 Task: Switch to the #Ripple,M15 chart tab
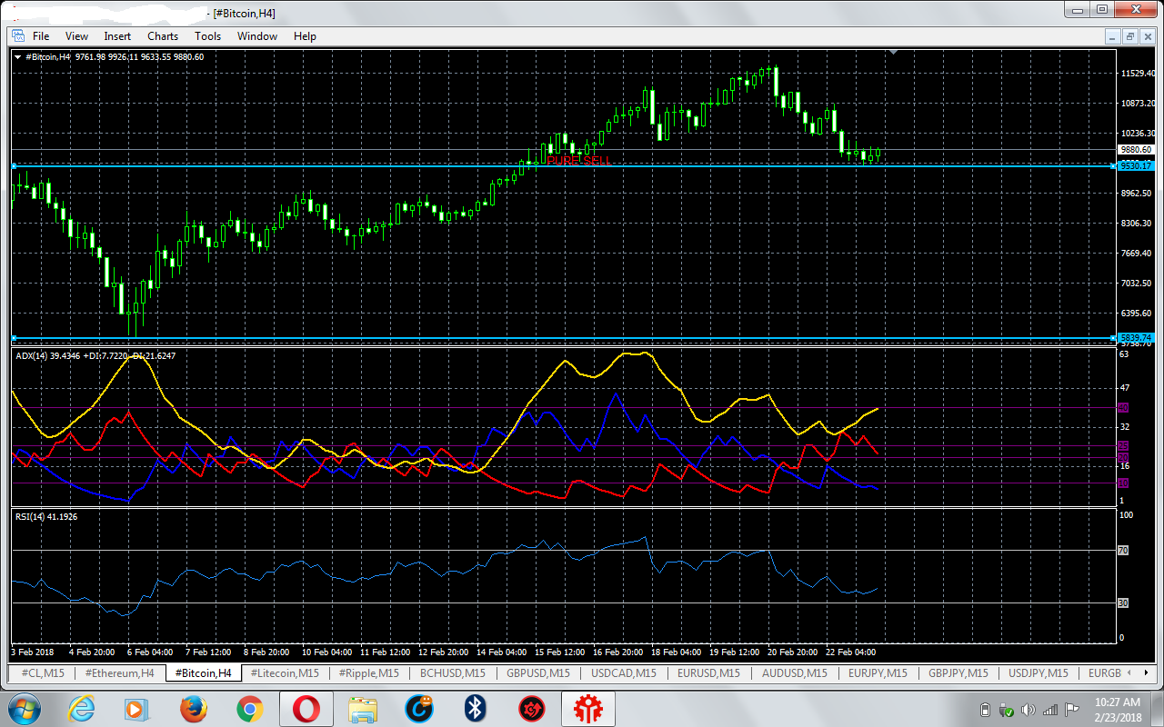coord(368,673)
